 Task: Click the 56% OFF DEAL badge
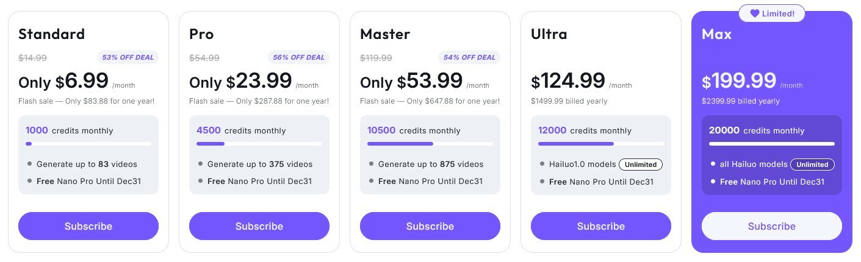pos(298,57)
